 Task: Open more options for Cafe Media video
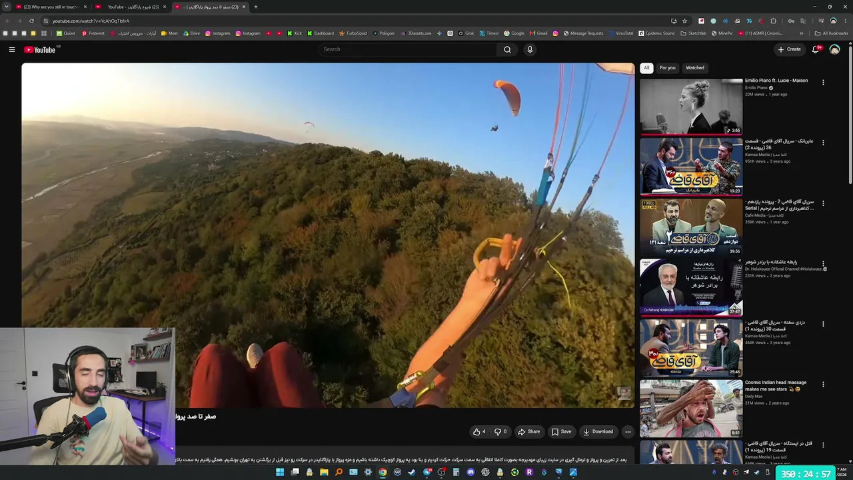(823, 203)
